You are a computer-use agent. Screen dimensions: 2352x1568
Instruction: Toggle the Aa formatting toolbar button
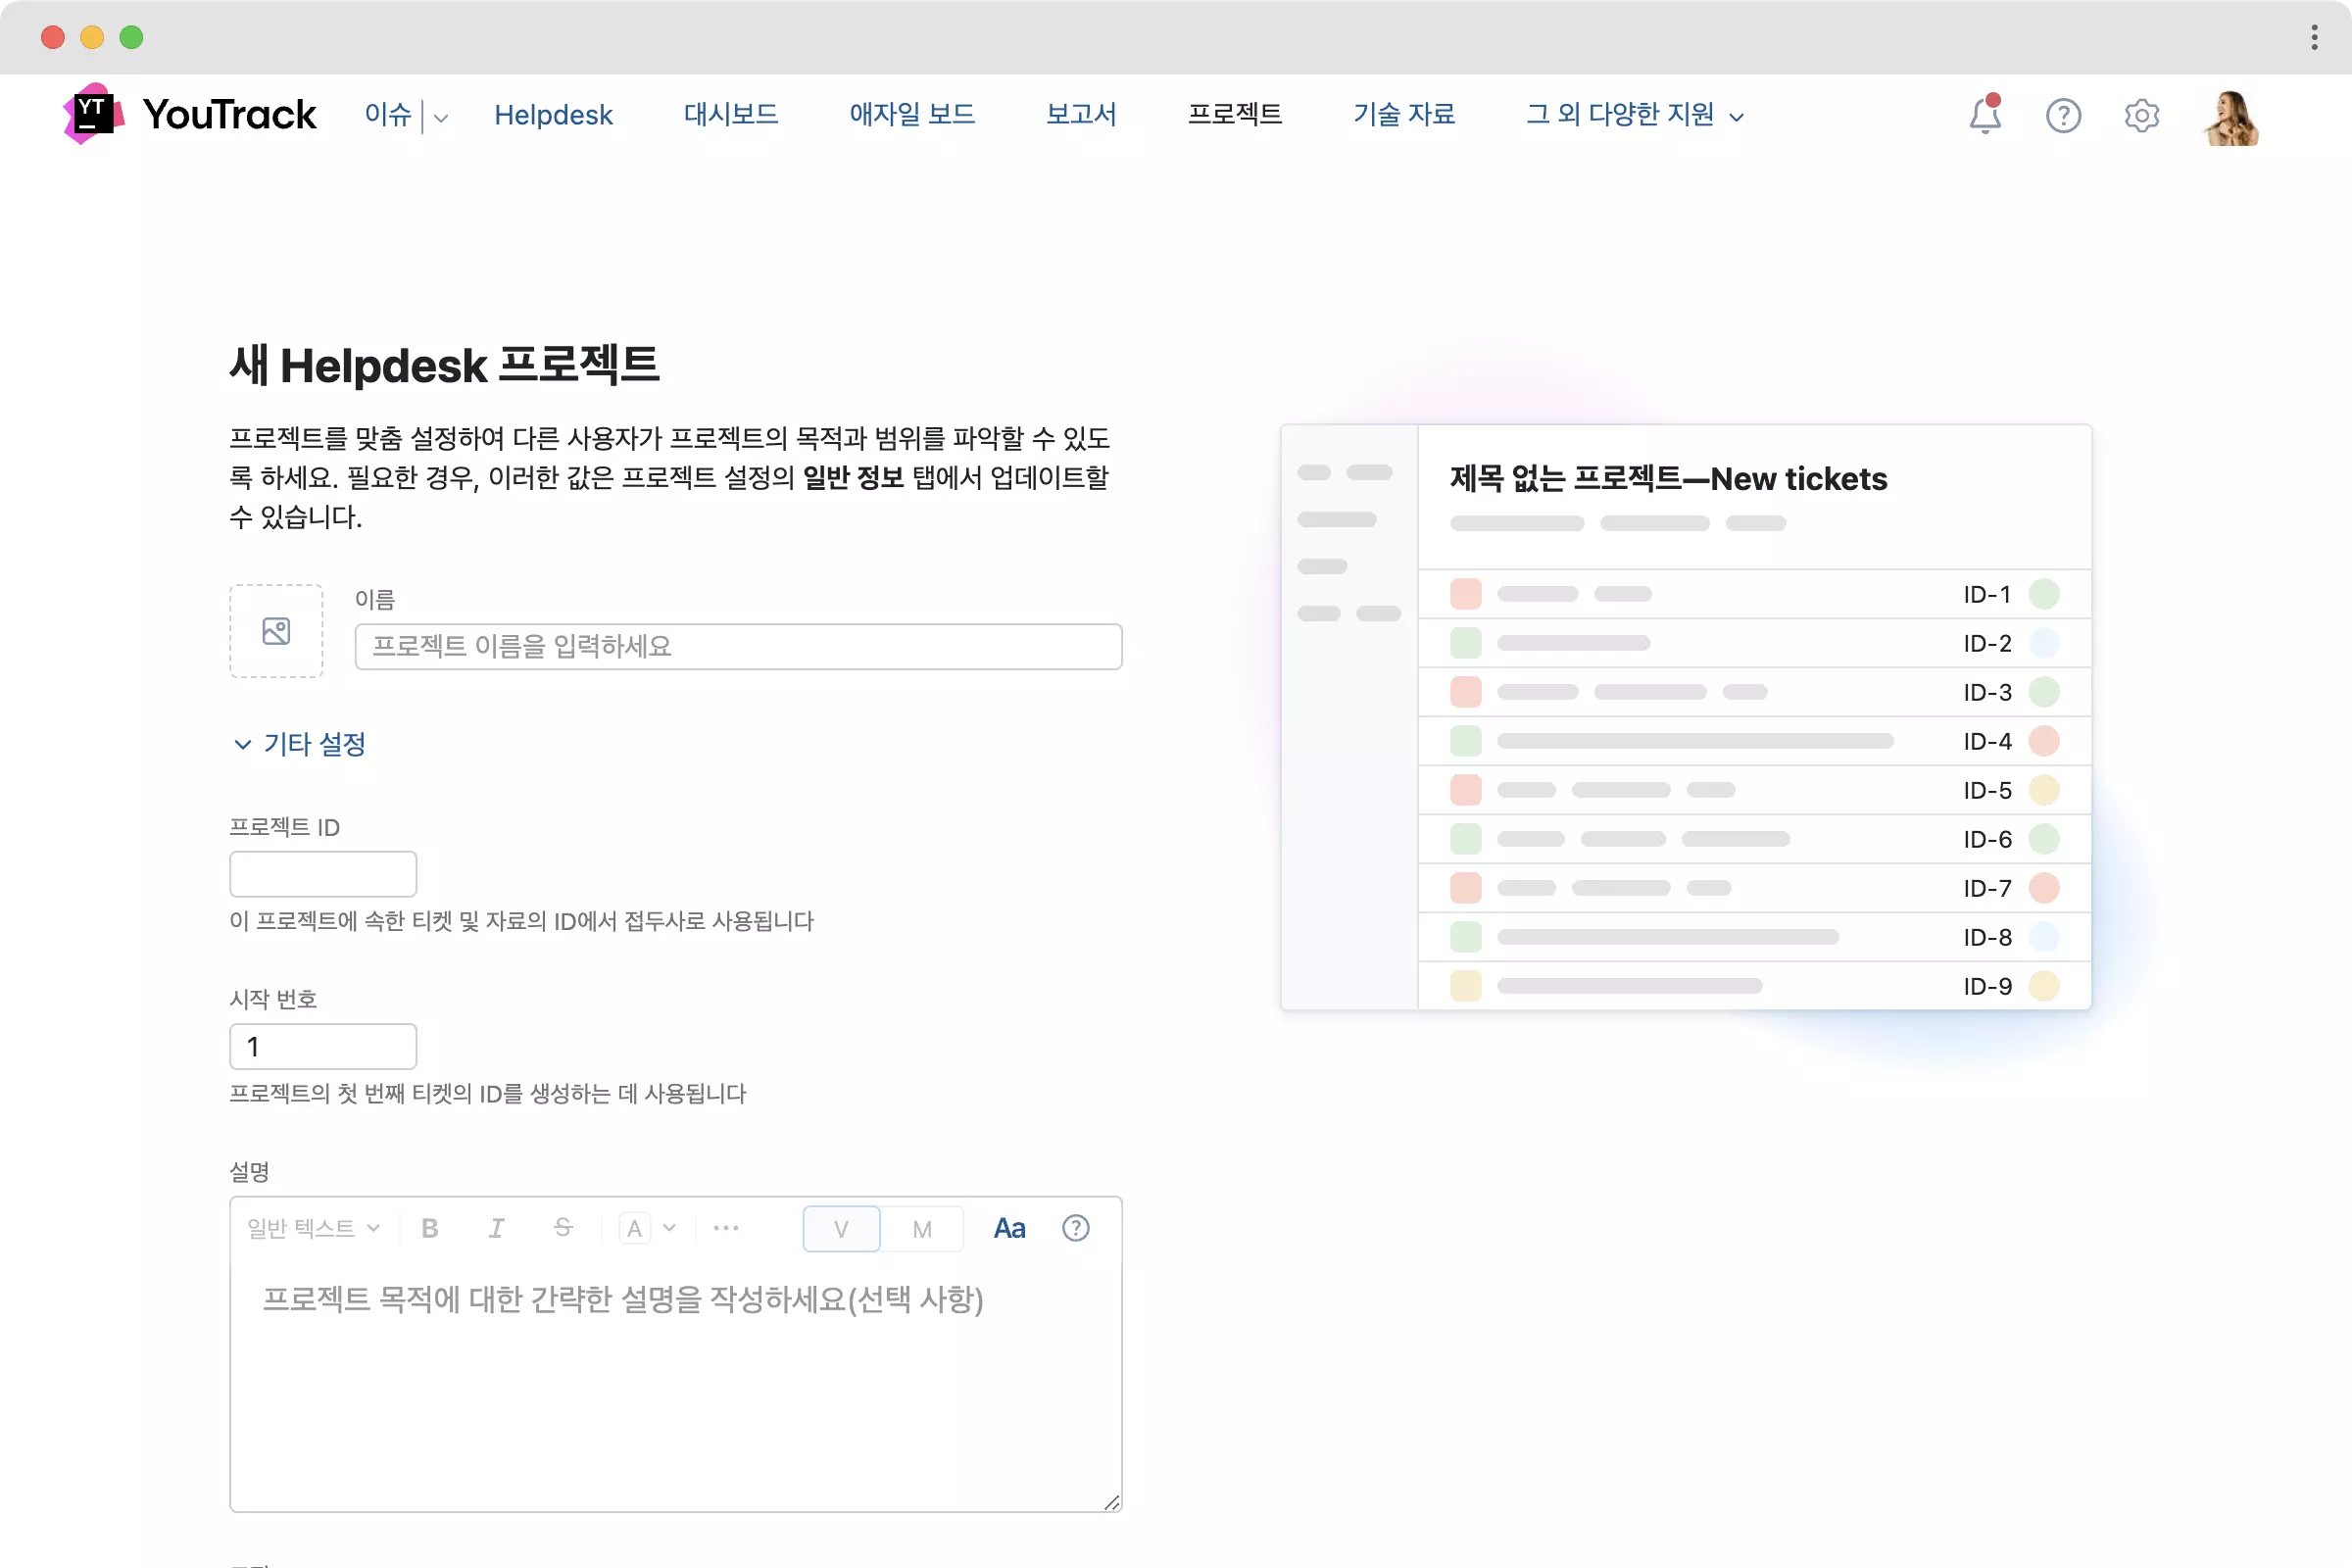click(x=1009, y=1228)
